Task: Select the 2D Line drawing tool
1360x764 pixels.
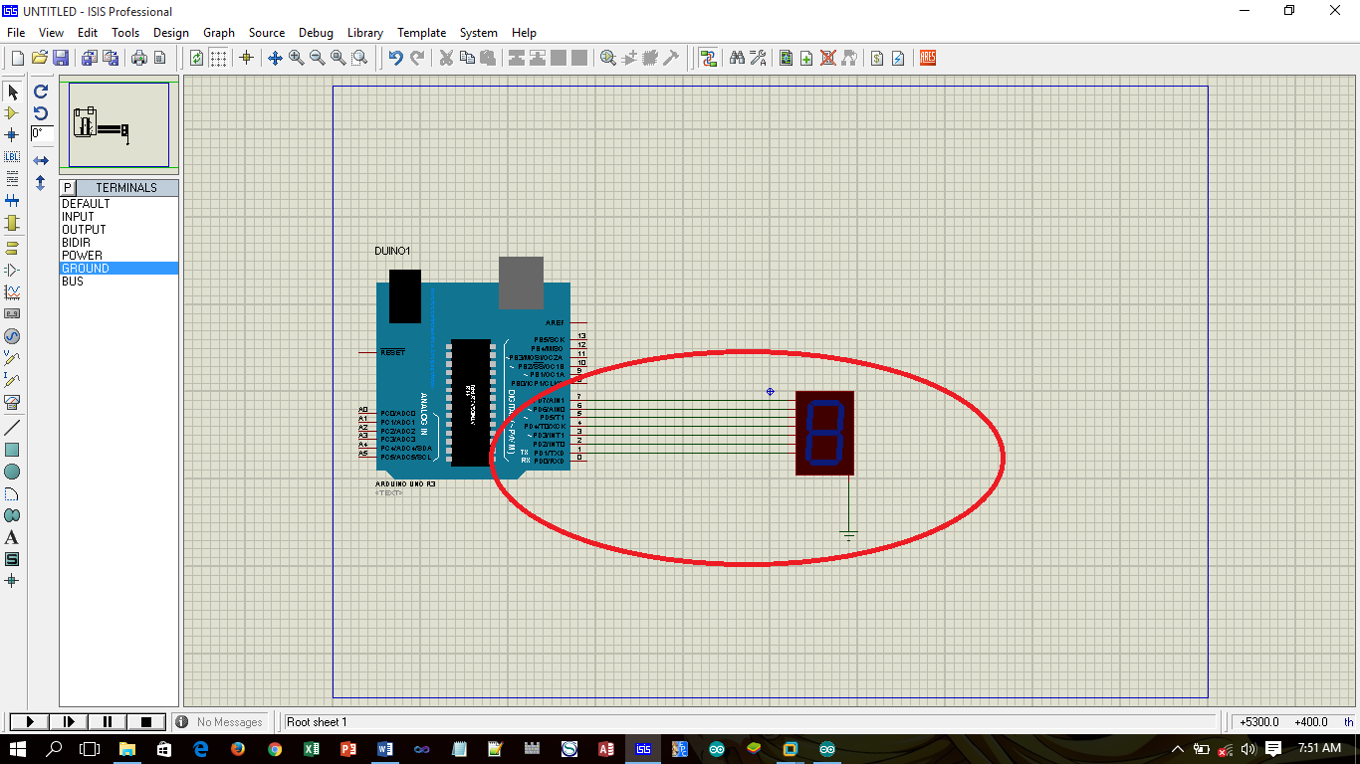Action: [12, 427]
